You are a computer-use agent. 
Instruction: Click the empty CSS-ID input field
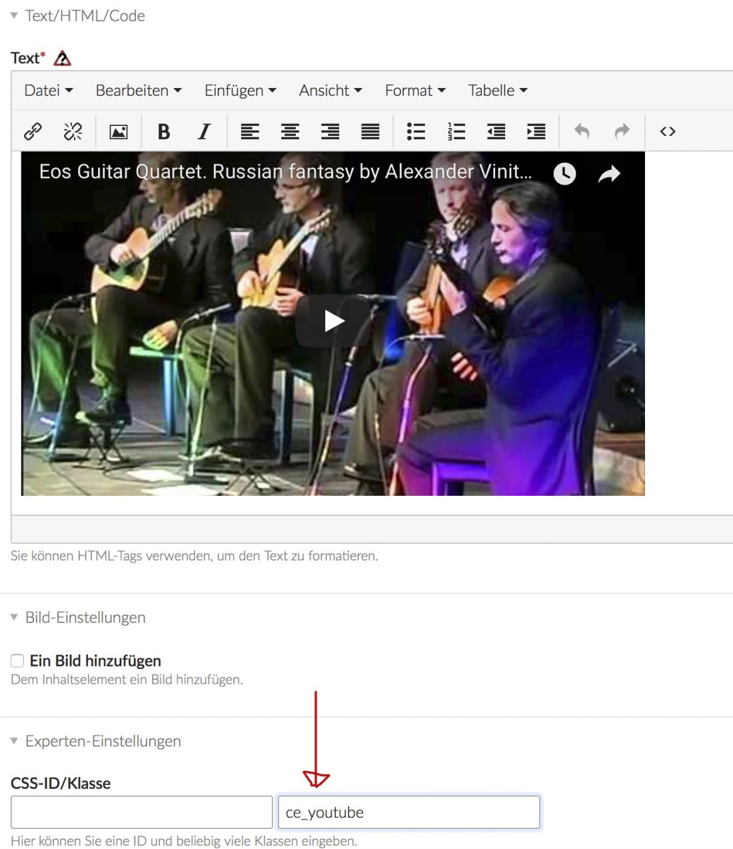[141, 812]
